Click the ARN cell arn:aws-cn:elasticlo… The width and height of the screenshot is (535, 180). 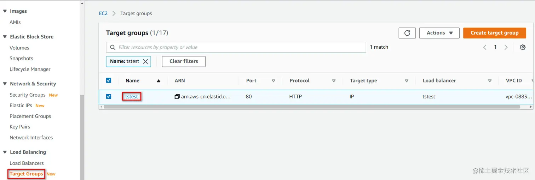[206, 97]
